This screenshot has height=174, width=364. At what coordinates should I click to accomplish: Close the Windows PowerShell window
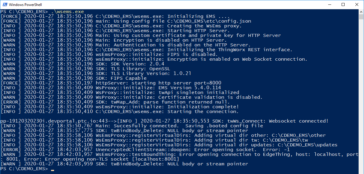click(357, 5)
